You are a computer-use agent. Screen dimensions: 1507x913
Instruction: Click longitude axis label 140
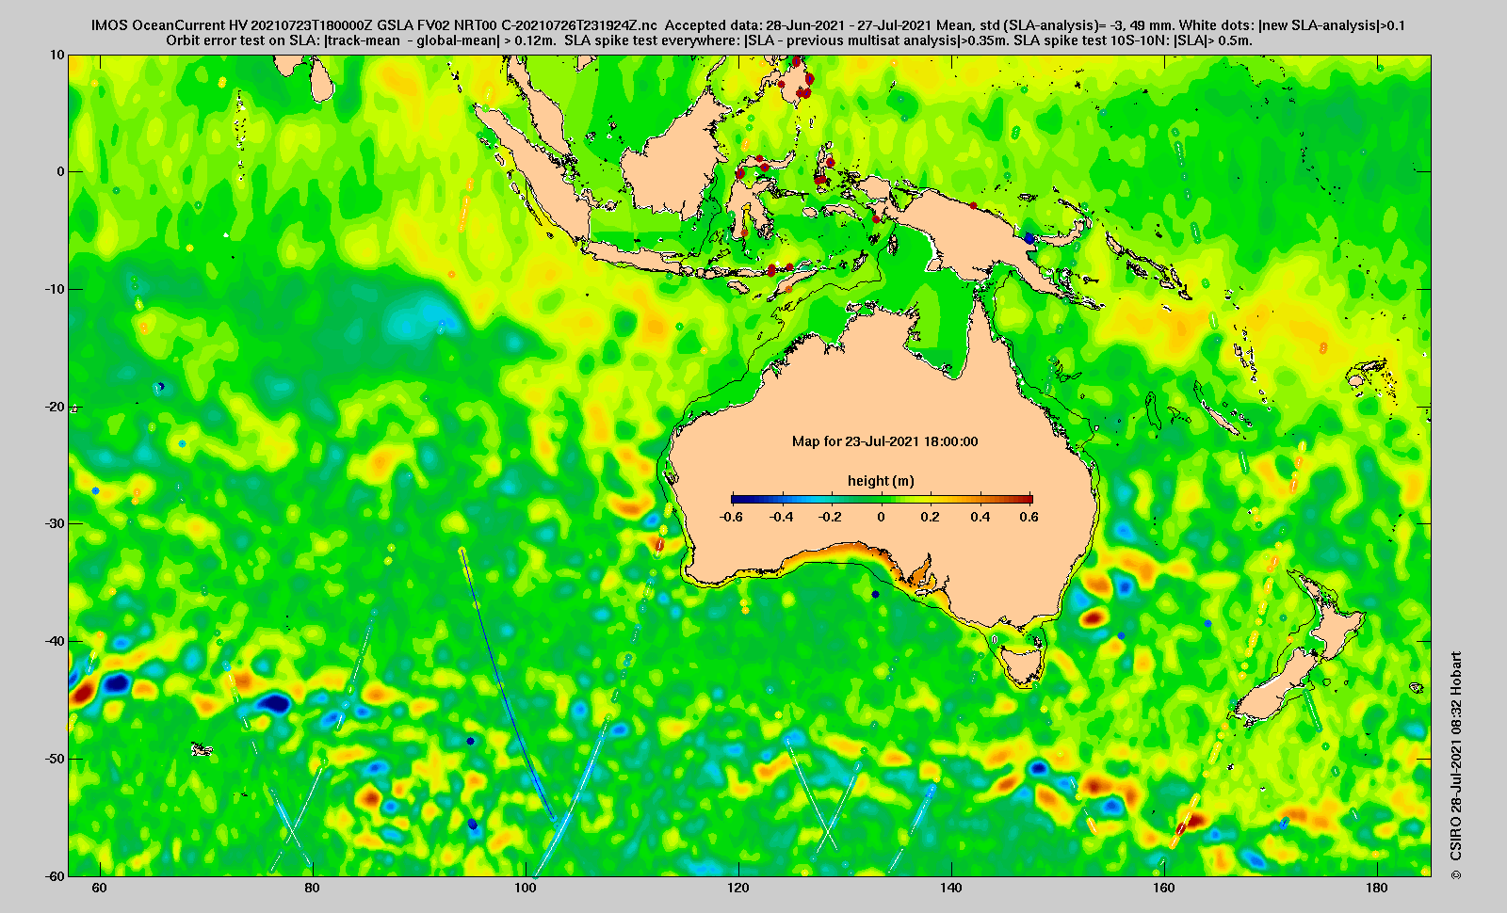(951, 889)
